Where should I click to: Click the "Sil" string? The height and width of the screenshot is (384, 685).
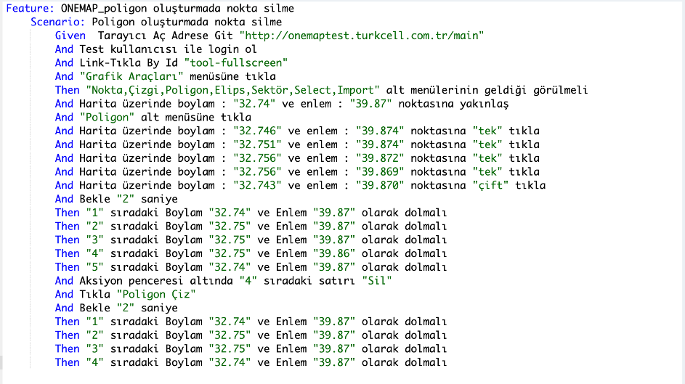[373, 280]
